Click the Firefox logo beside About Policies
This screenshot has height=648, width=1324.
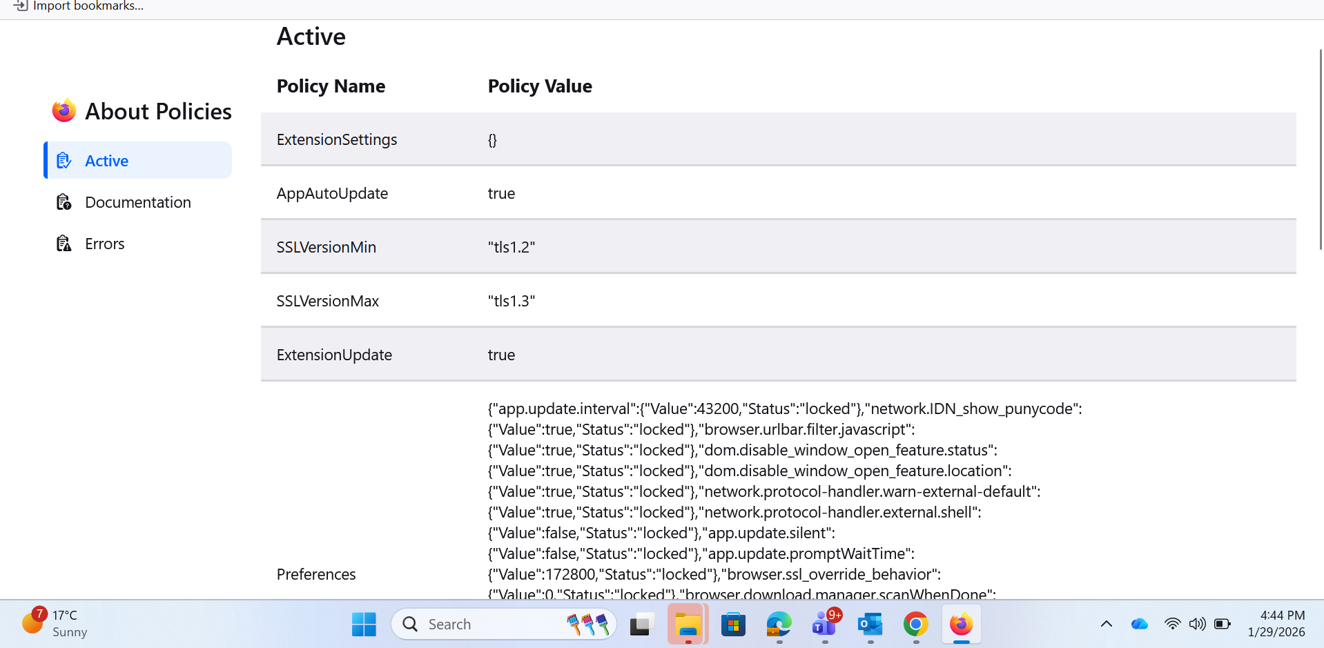(x=64, y=110)
